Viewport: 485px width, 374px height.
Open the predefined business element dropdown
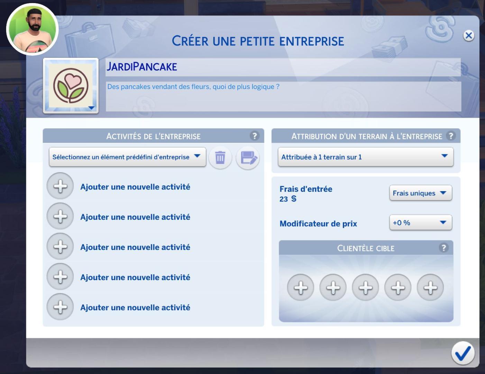click(x=127, y=157)
